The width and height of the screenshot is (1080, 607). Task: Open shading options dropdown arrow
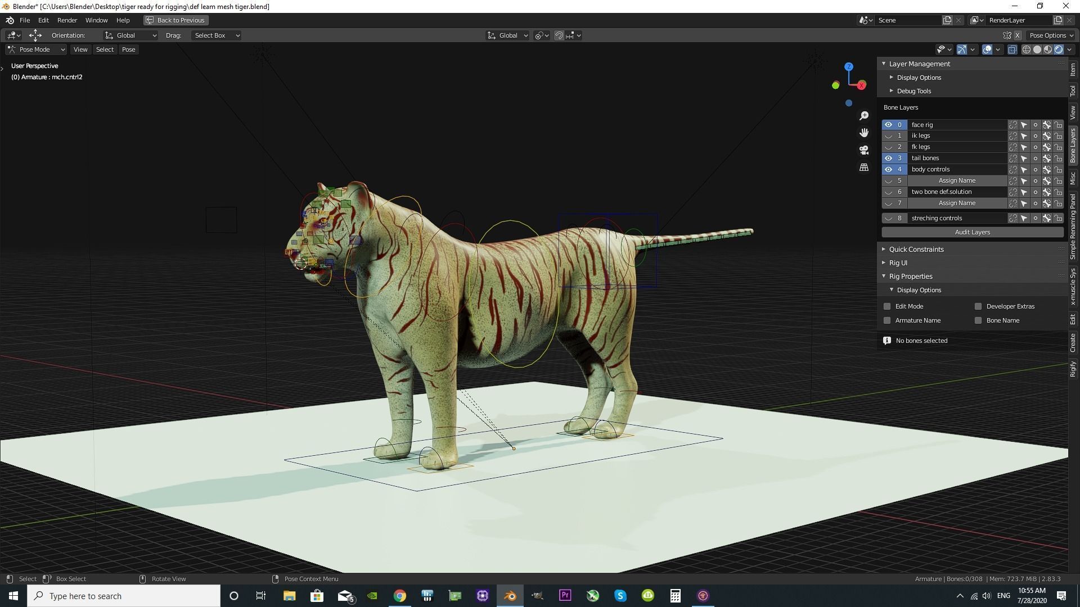coord(1070,49)
